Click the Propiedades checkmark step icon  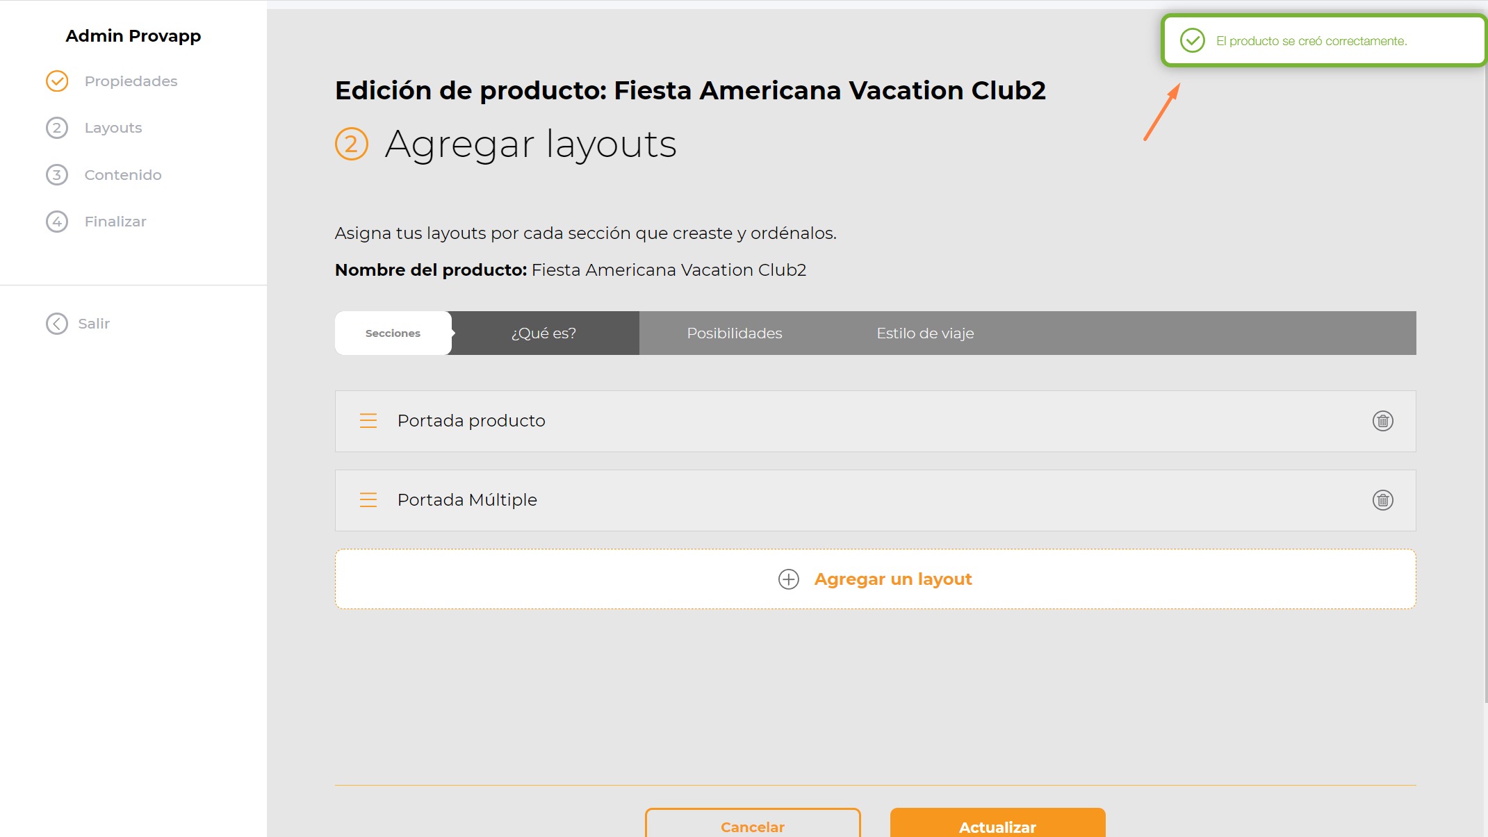tap(57, 81)
